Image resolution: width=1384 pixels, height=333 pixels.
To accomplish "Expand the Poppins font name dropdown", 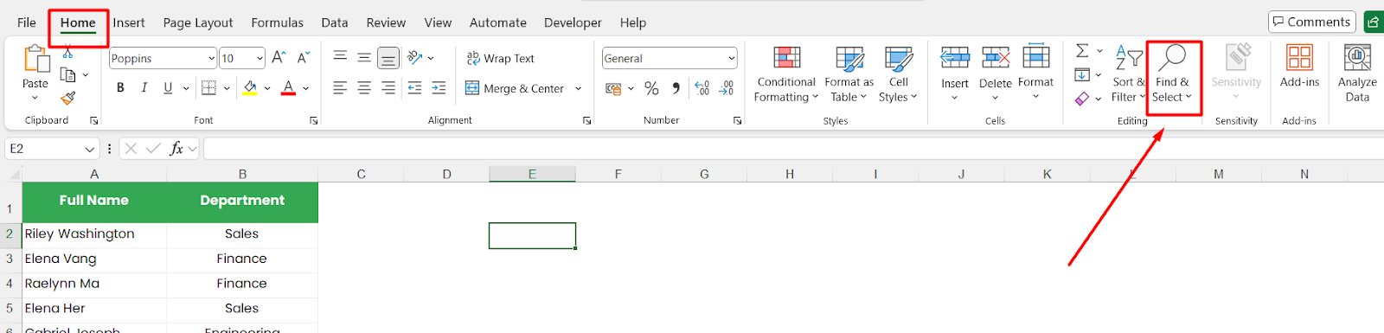I will coord(212,59).
